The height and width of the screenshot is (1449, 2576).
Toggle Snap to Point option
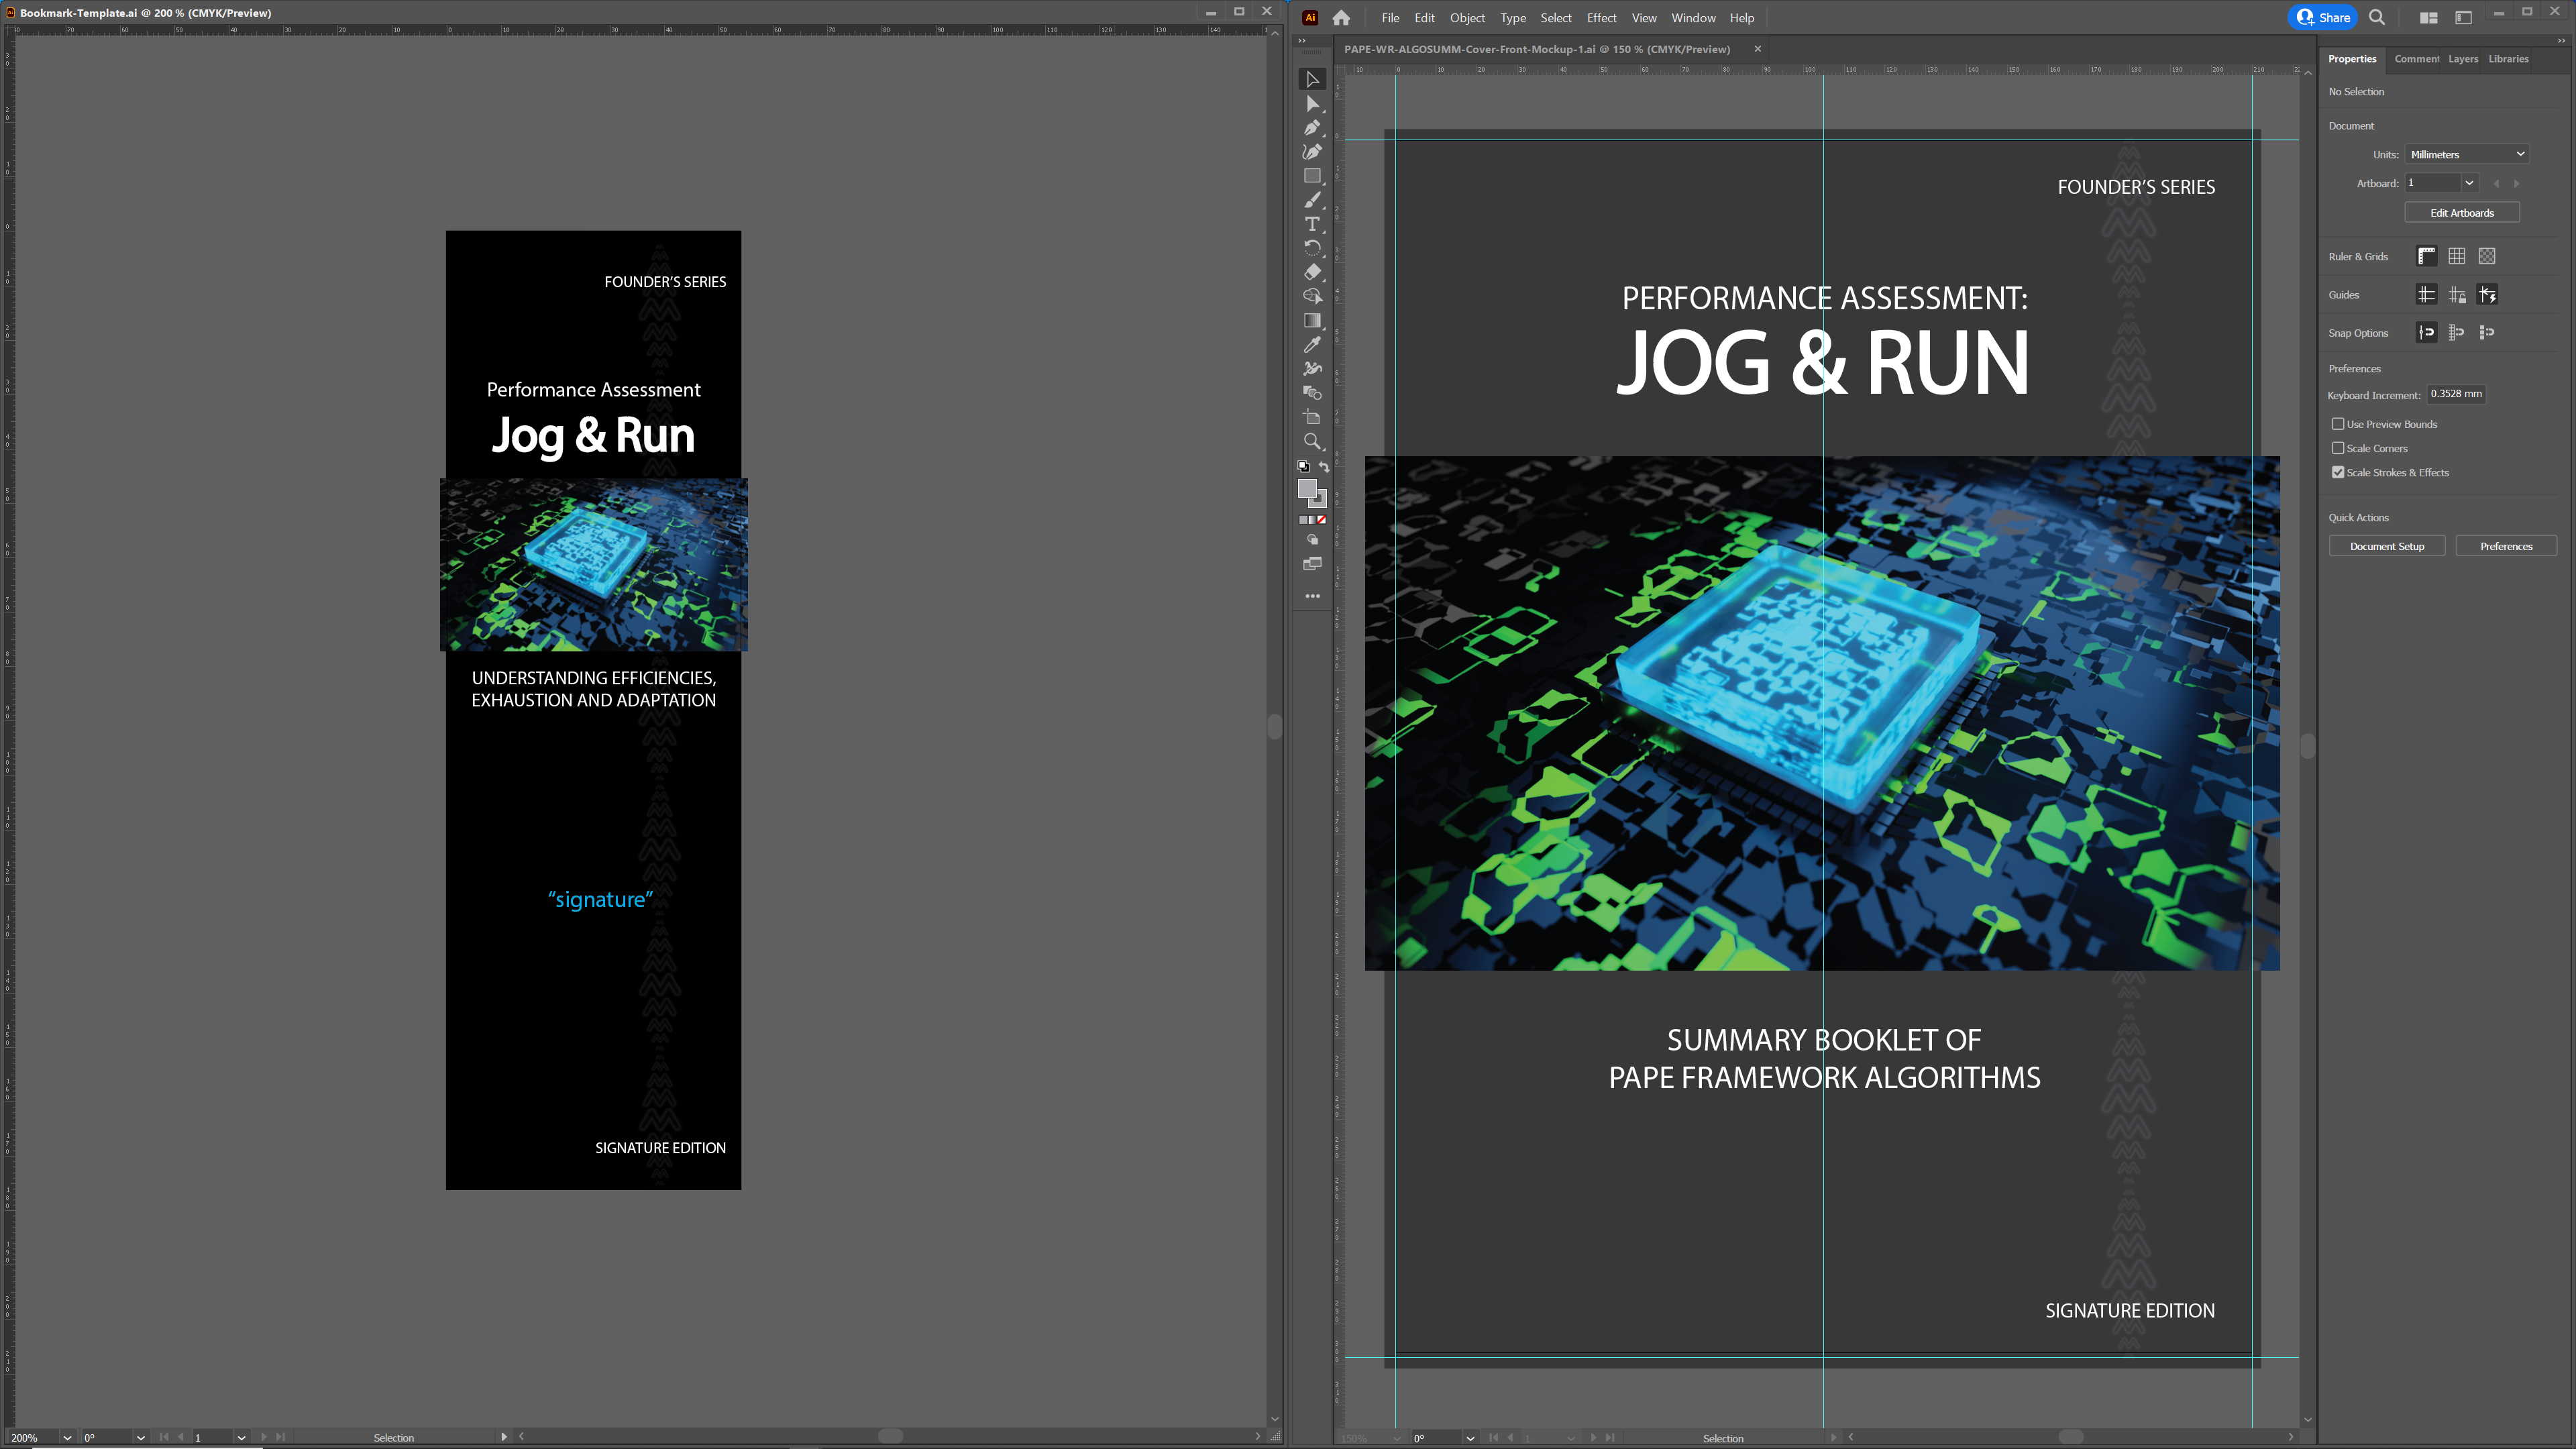coord(2426,332)
